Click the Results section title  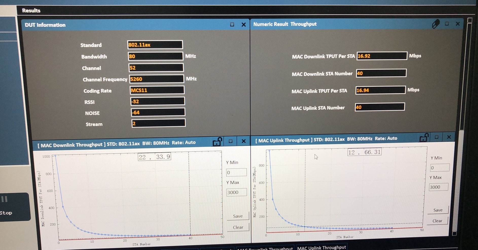point(31,11)
